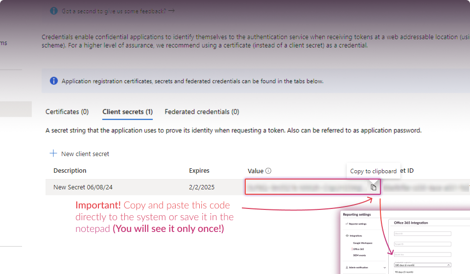Click the Integrations eye icon in Reporting settings

coord(346,236)
